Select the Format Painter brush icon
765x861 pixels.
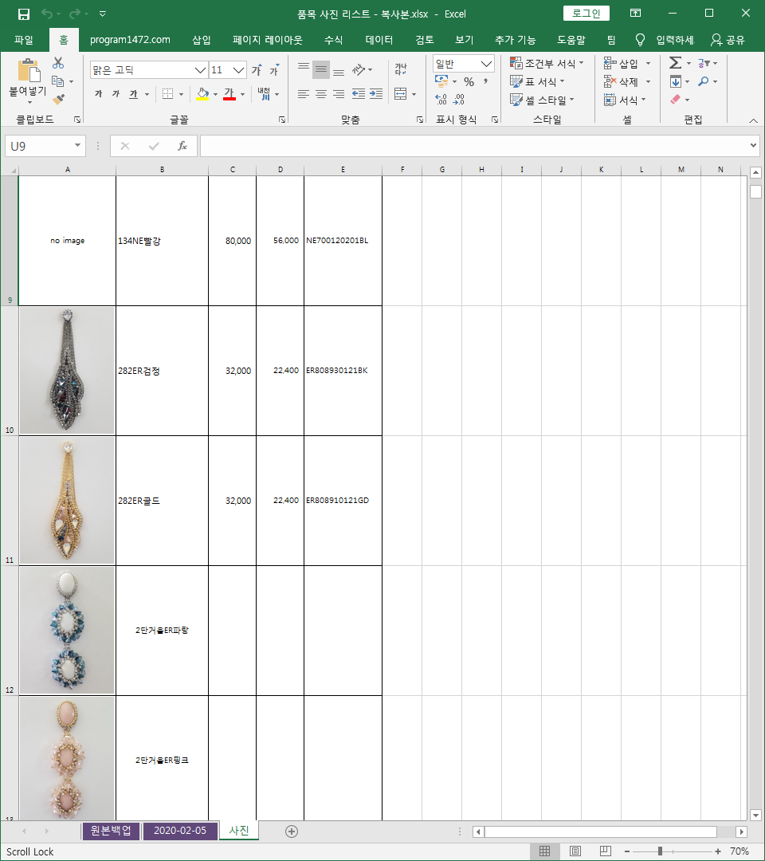click(x=58, y=99)
